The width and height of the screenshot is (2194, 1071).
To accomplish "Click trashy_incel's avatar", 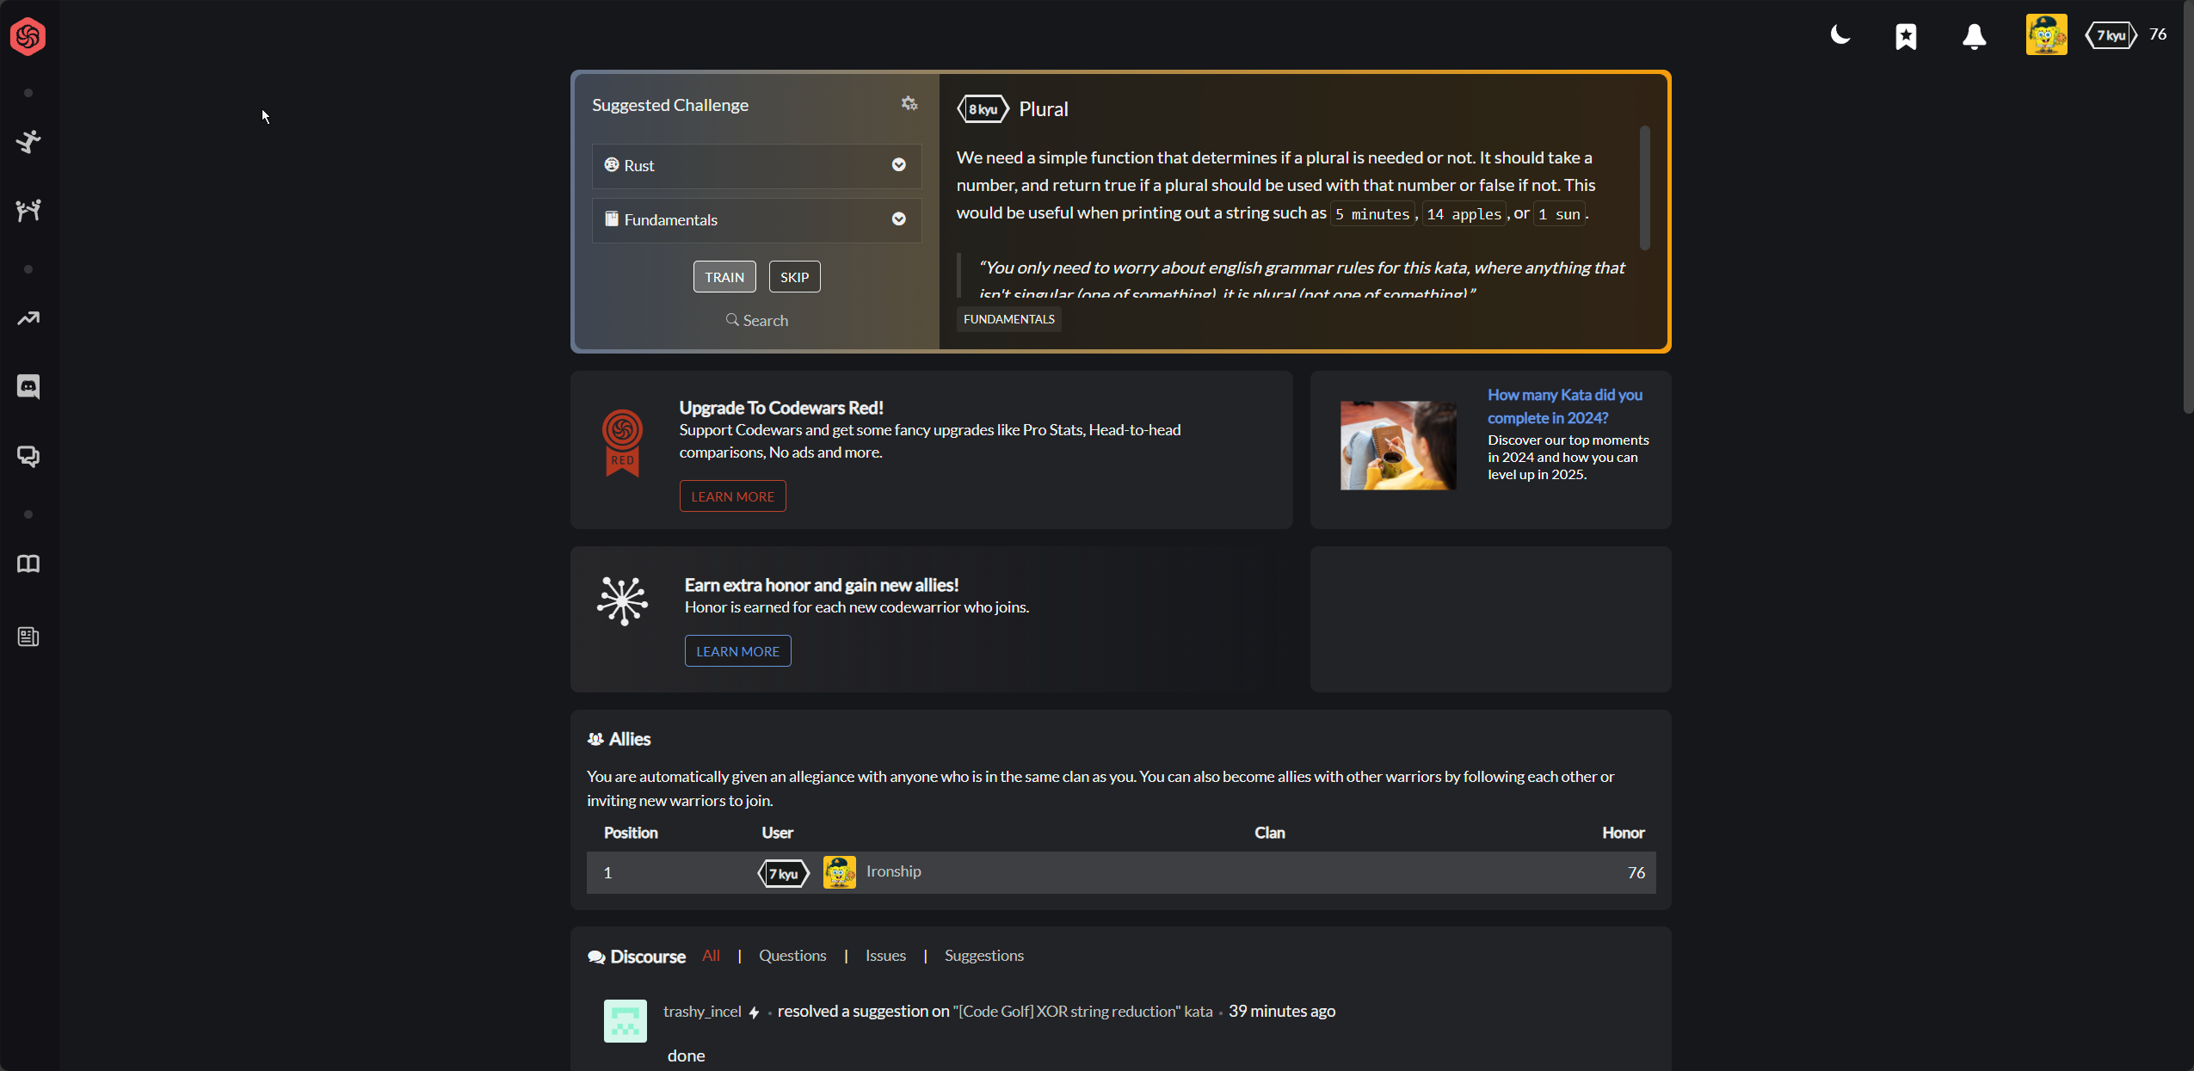I will click(626, 1021).
